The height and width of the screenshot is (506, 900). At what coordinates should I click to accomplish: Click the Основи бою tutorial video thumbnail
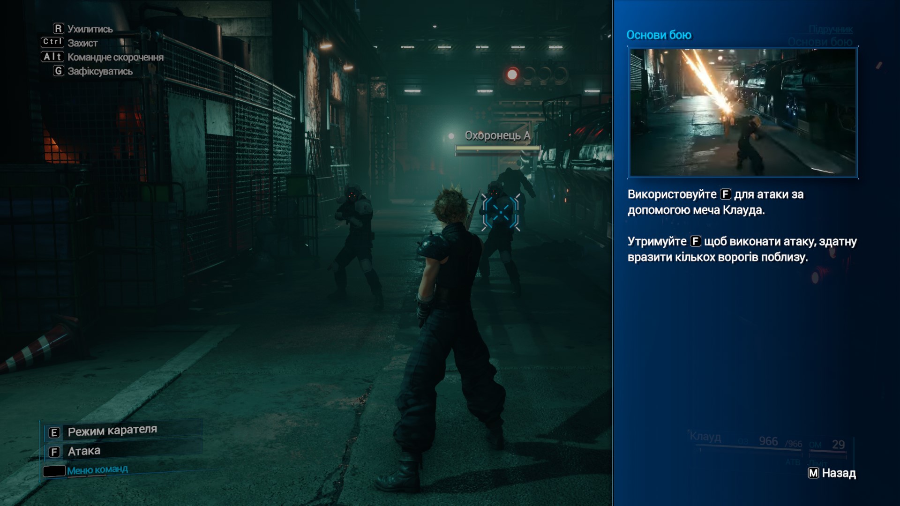coord(742,112)
